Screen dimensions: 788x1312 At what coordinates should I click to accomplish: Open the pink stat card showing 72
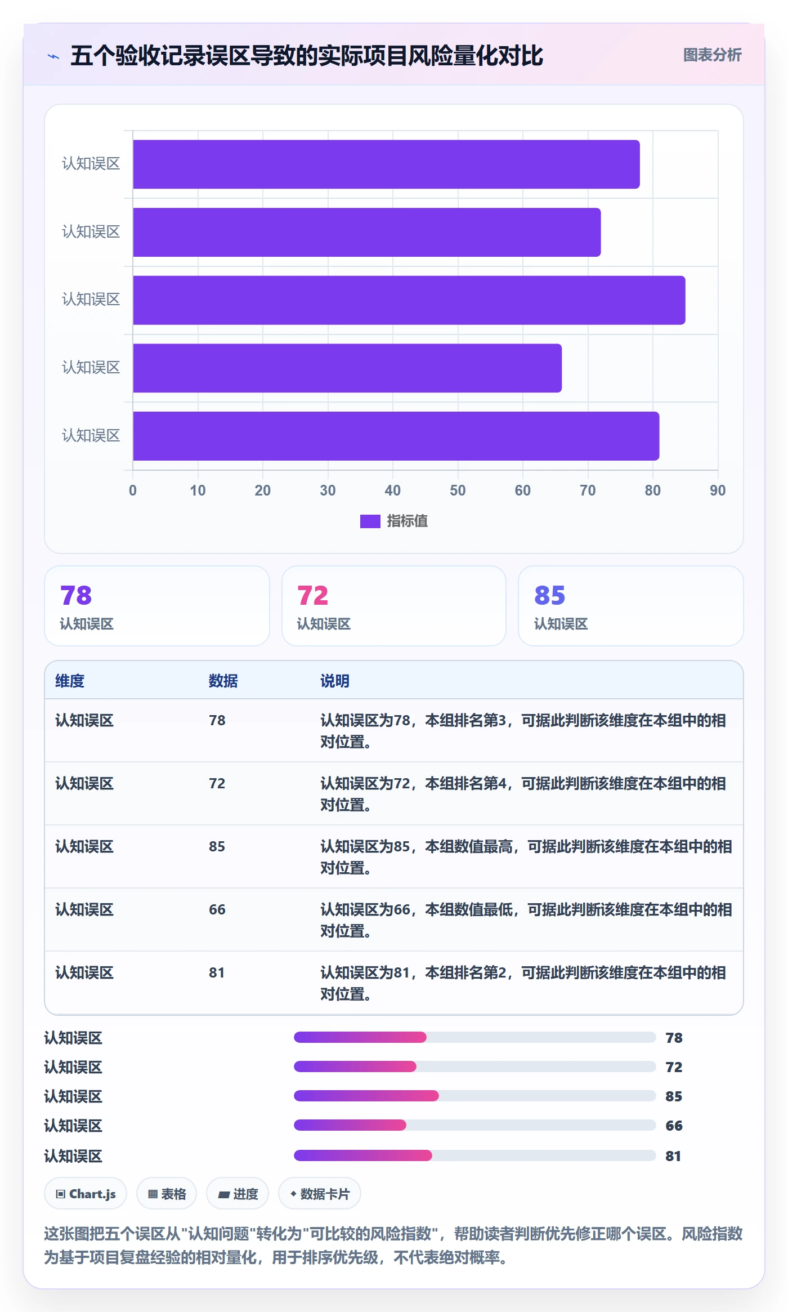click(394, 606)
